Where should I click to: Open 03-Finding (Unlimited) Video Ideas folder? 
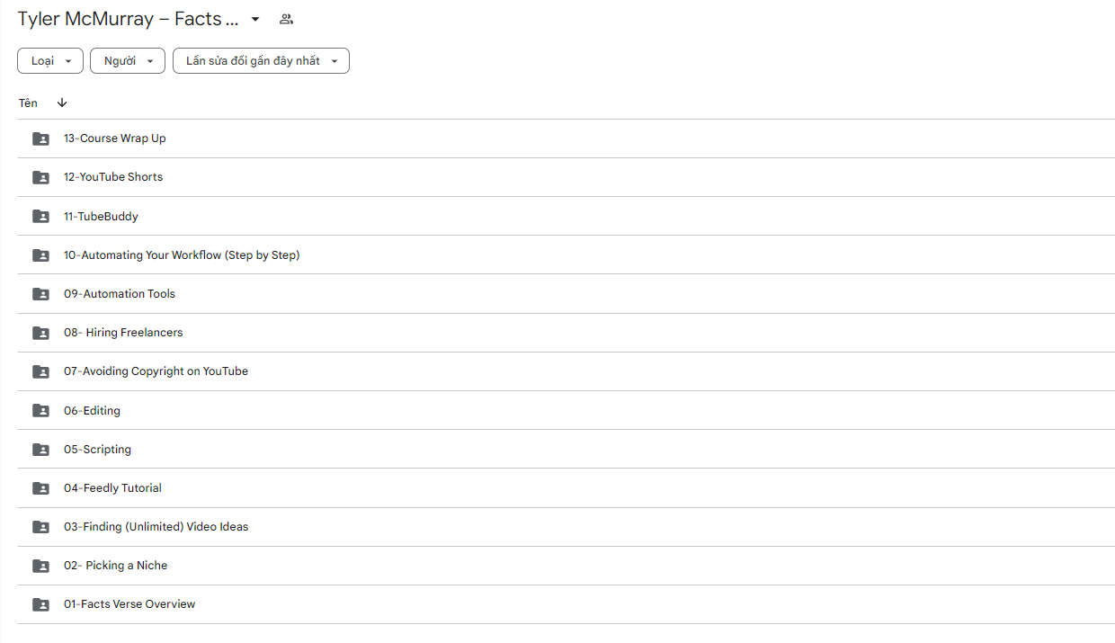click(x=566, y=527)
